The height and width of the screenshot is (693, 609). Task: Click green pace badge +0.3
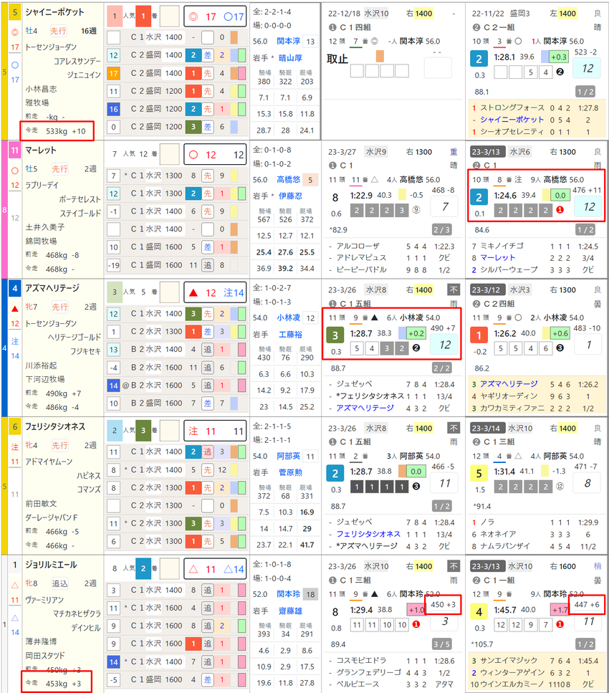coord(559,57)
